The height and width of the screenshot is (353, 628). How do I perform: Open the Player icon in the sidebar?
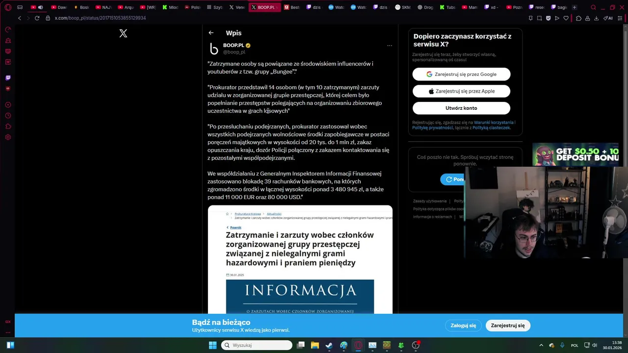[x=8, y=105]
